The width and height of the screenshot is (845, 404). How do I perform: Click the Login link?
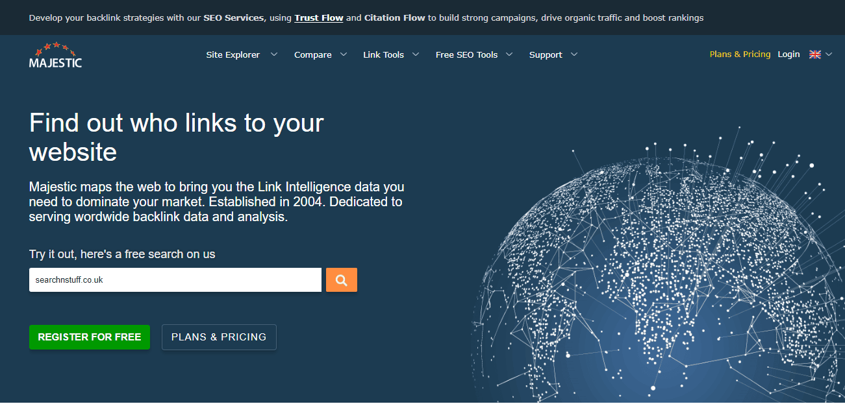(788, 54)
